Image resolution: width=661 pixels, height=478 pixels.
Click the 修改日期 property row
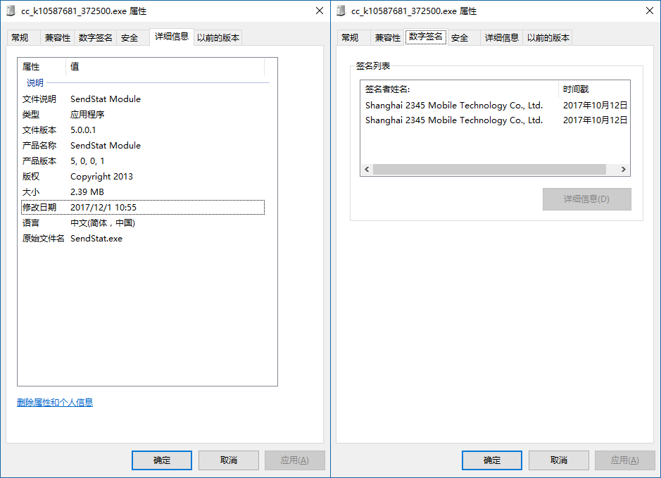point(106,207)
